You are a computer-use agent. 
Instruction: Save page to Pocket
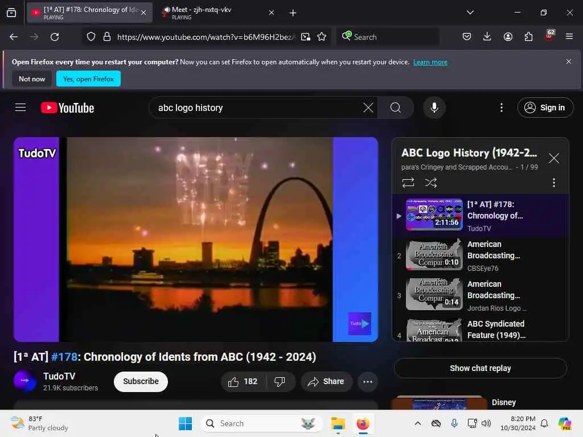[467, 36]
